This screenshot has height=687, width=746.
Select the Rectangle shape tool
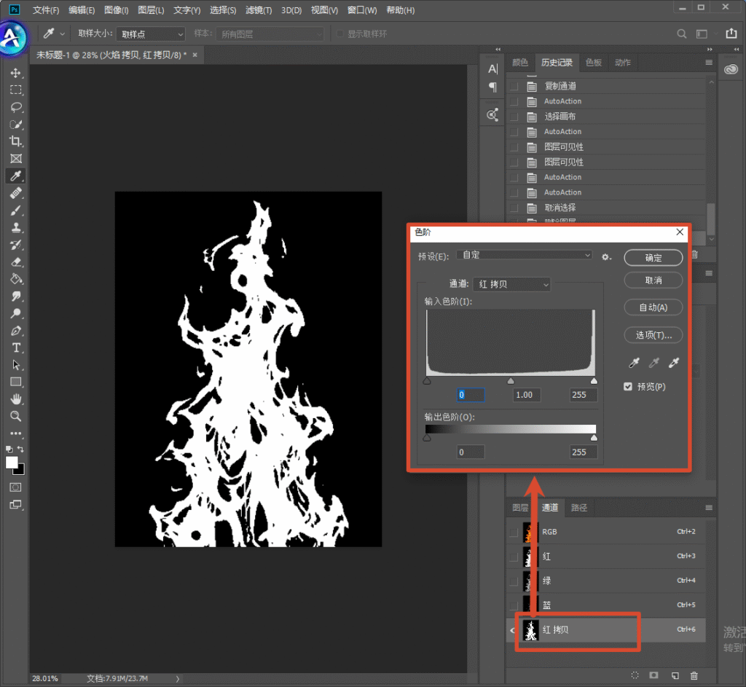point(16,382)
